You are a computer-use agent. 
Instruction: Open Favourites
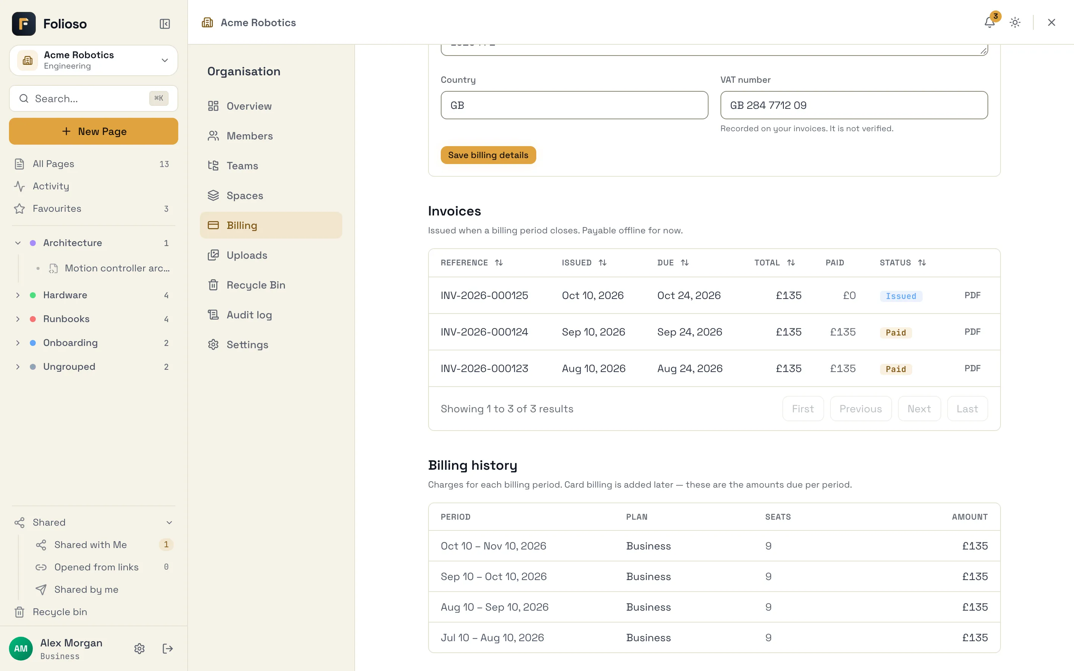click(x=94, y=209)
